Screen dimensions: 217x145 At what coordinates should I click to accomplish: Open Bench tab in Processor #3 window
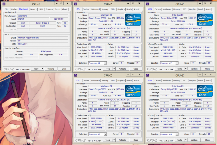point(129,80)
